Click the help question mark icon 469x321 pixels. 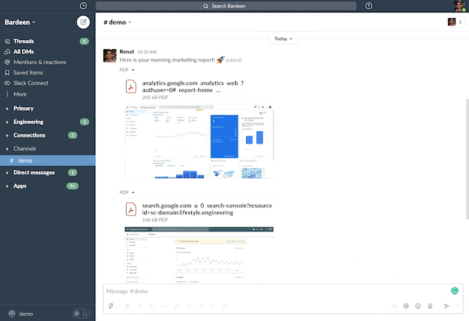(x=369, y=6)
